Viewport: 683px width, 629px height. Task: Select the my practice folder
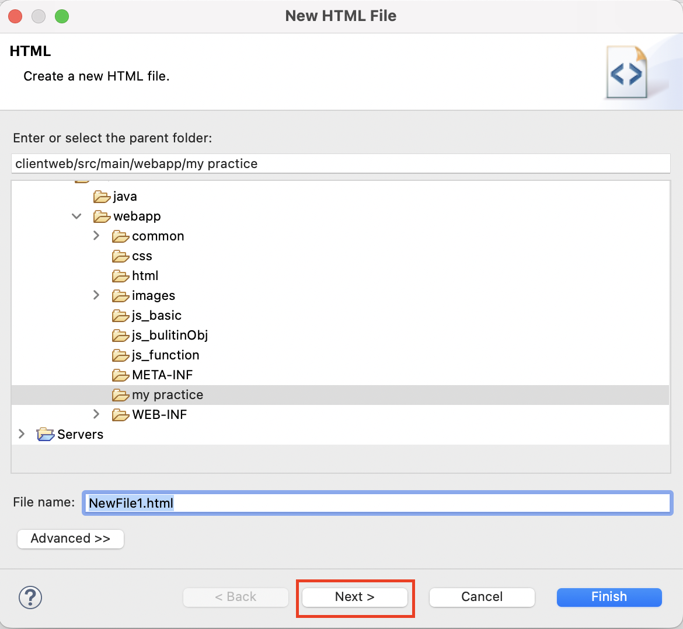pyautogui.click(x=168, y=395)
